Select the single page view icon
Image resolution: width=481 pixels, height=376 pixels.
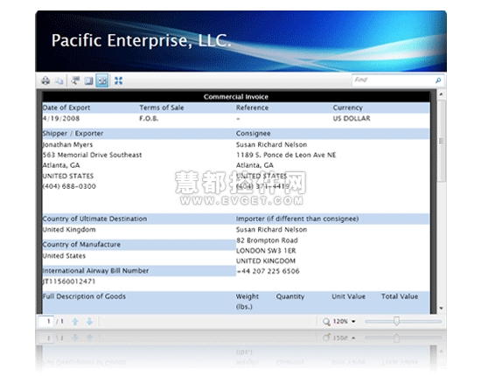click(88, 80)
